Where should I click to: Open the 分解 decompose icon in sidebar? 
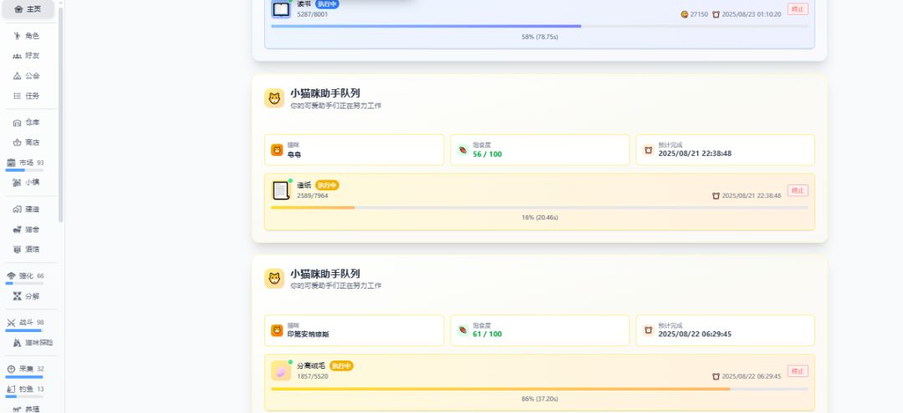pyautogui.click(x=17, y=296)
